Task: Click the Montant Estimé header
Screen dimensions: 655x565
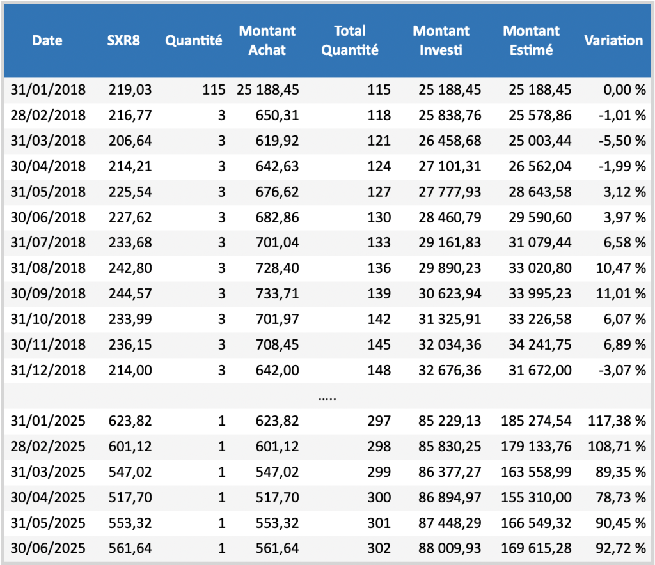Action: (x=531, y=40)
